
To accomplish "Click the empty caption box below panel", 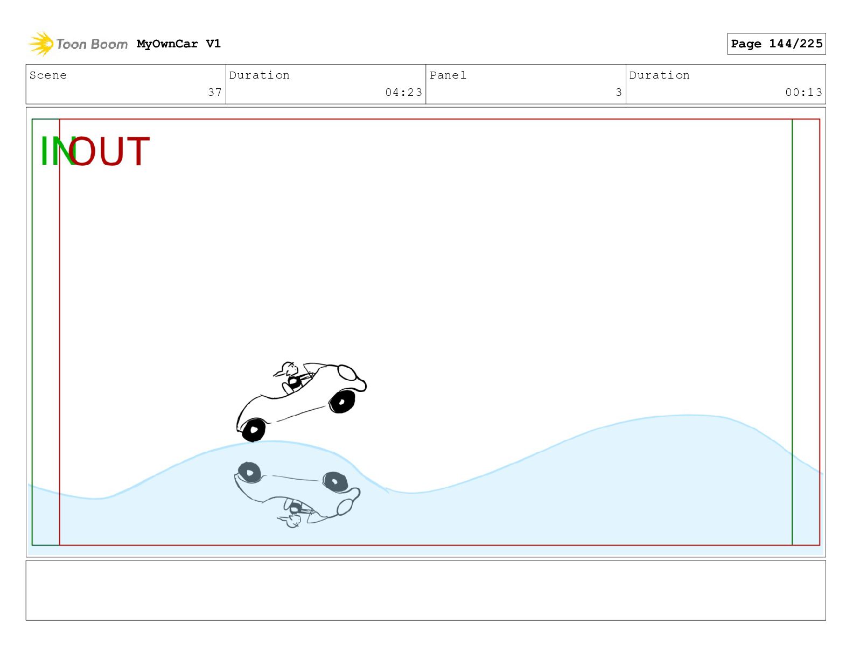I will point(425,590).
